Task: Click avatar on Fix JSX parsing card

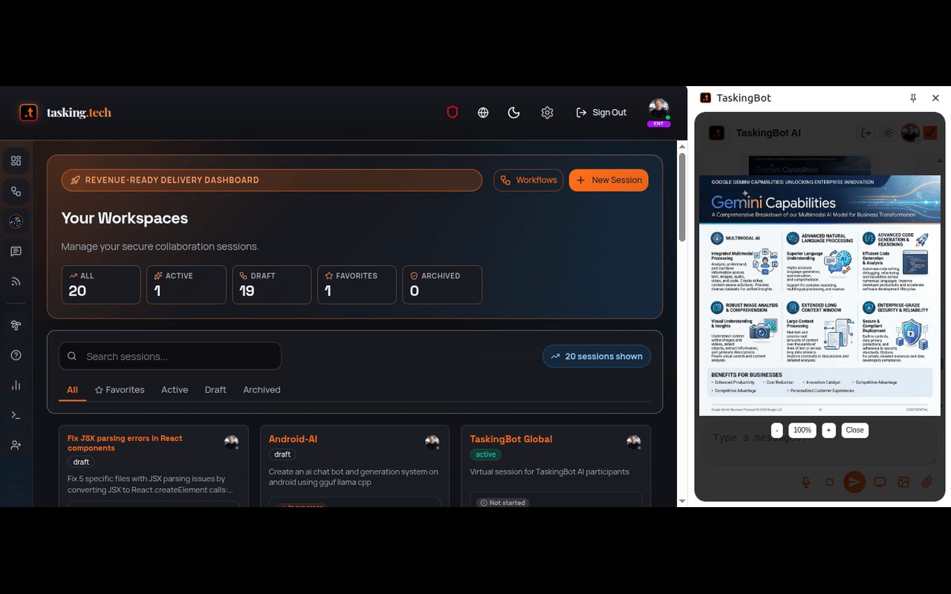Action: tap(232, 443)
